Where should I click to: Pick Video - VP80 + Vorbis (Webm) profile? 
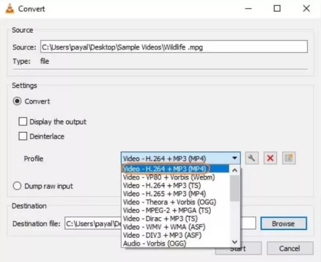(x=169, y=178)
